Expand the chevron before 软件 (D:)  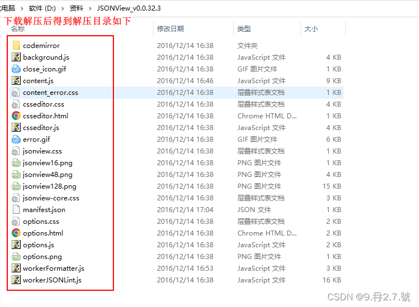22,8
